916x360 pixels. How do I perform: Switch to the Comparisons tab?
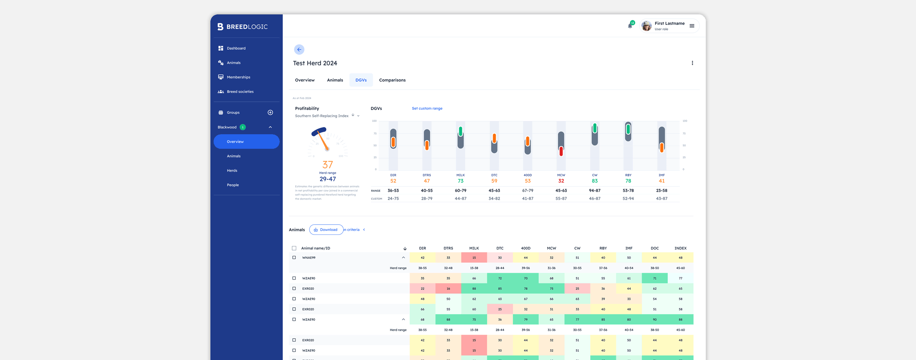coord(392,80)
